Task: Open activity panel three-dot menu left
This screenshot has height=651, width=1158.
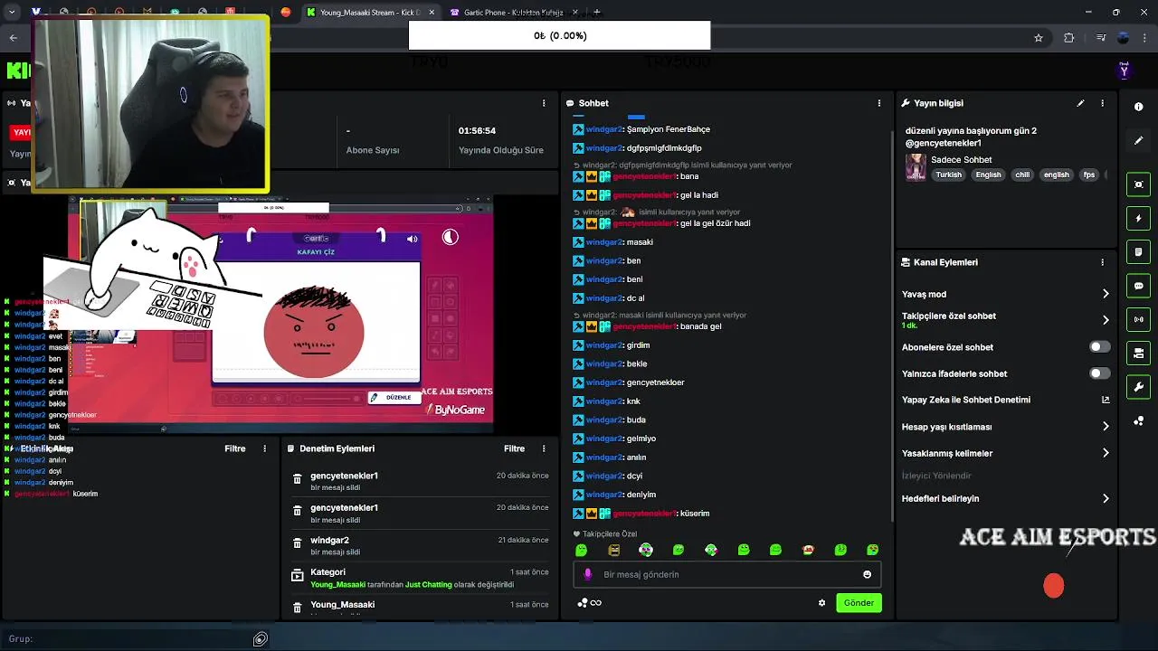Action: click(264, 448)
